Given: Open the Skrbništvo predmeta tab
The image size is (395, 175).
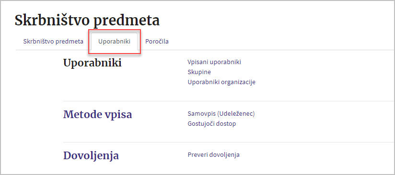Looking at the screenshot, I should pyautogui.click(x=53, y=42).
